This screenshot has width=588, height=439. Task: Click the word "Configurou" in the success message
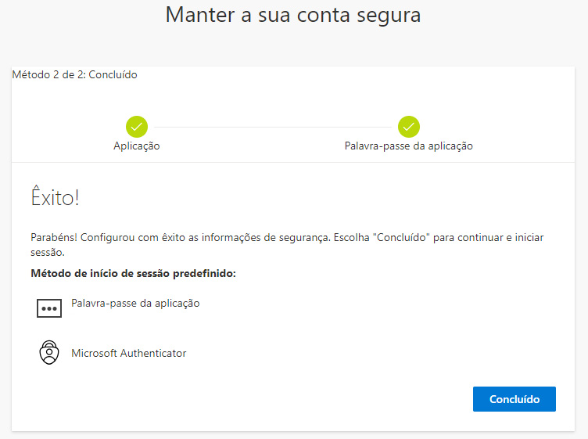pos(106,237)
